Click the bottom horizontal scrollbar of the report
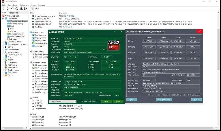Image resolution: width=221 pixels, height=131 pixels. coord(122,128)
